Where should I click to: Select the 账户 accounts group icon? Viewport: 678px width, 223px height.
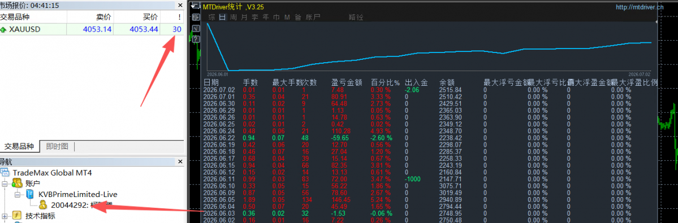[18, 183]
